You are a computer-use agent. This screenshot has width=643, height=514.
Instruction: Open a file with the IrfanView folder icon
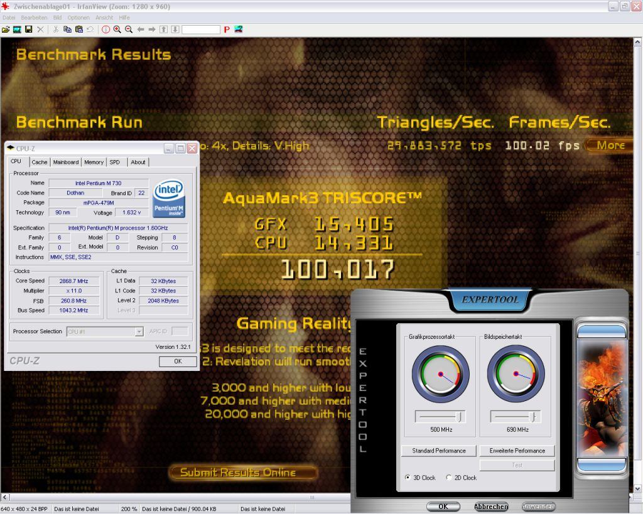pyautogui.click(x=6, y=29)
